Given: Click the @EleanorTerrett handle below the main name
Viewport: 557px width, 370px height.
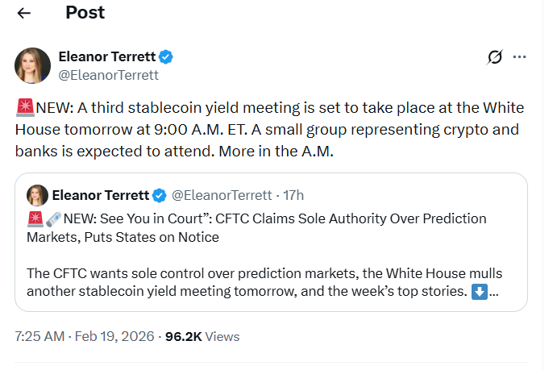Looking at the screenshot, I should pyautogui.click(x=109, y=75).
